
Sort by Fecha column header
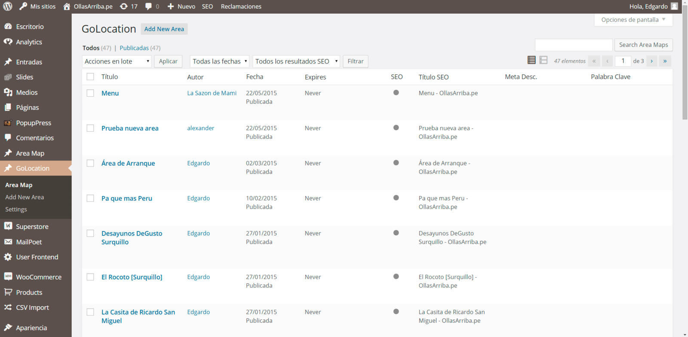point(255,76)
